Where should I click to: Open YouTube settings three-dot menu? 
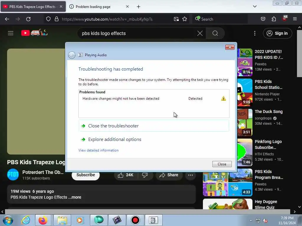tap(255, 34)
